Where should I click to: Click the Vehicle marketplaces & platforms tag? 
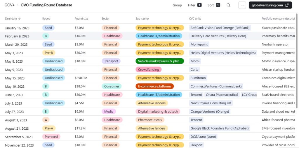tap(160, 61)
